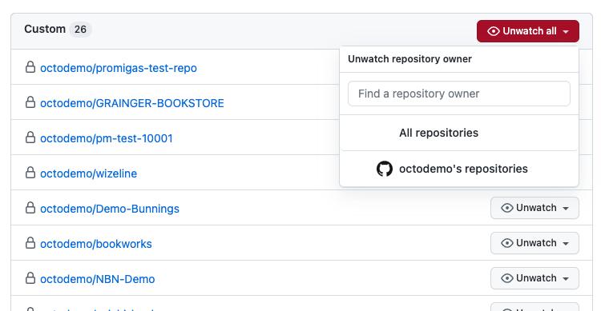Image resolution: width=601 pixels, height=311 pixels.
Task: Open octodemo/Demo-Bunnings repository link
Action: pyautogui.click(x=110, y=209)
